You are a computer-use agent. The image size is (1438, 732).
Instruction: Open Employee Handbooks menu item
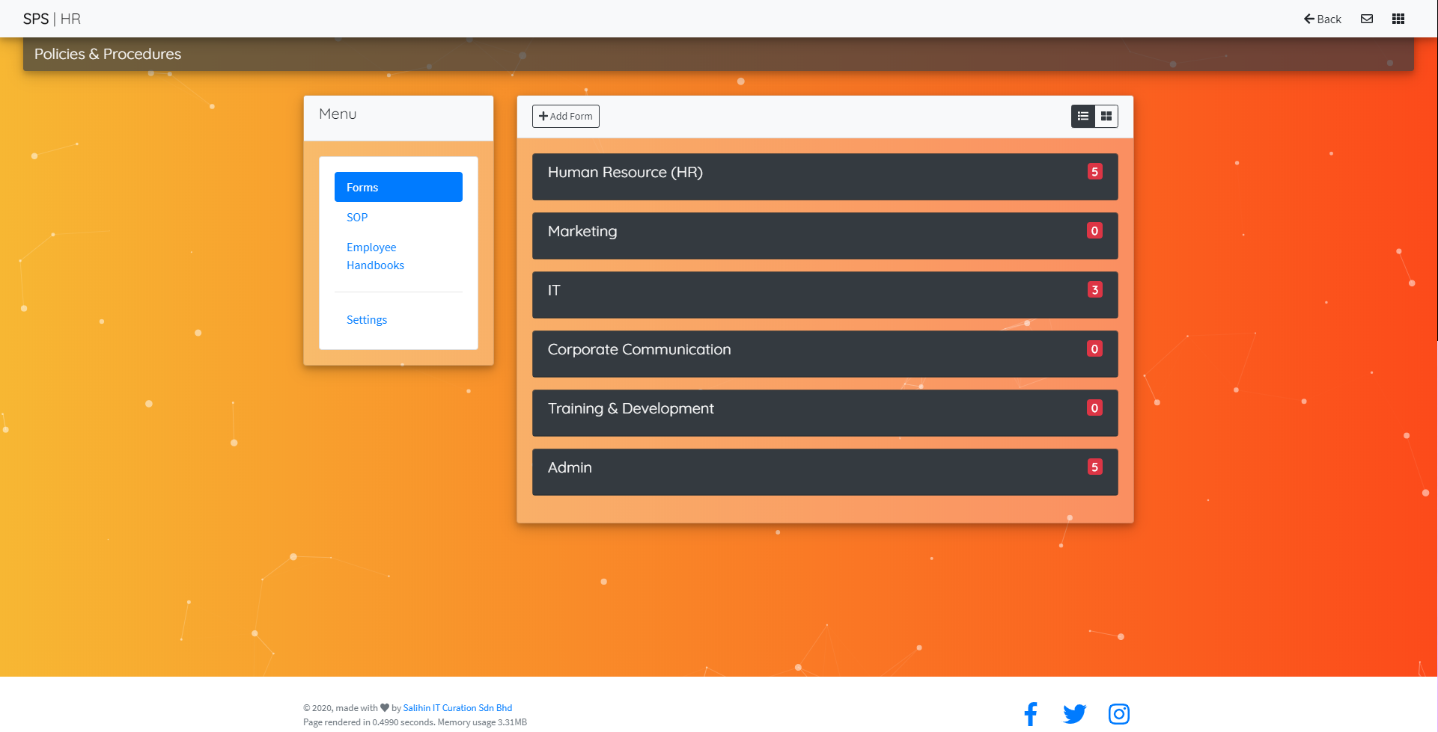[x=375, y=256]
